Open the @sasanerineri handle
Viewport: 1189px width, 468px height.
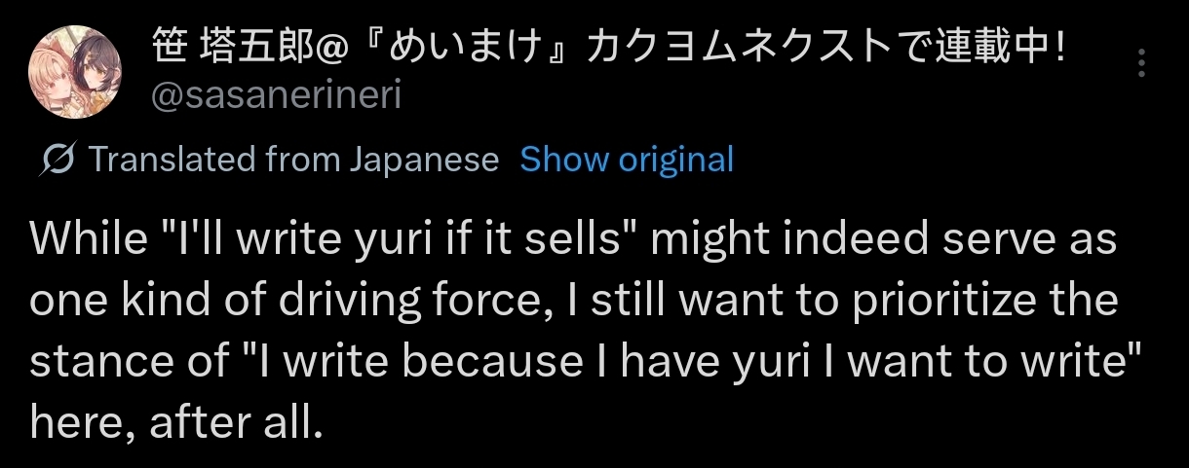pyautogui.click(x=278, y=96)
